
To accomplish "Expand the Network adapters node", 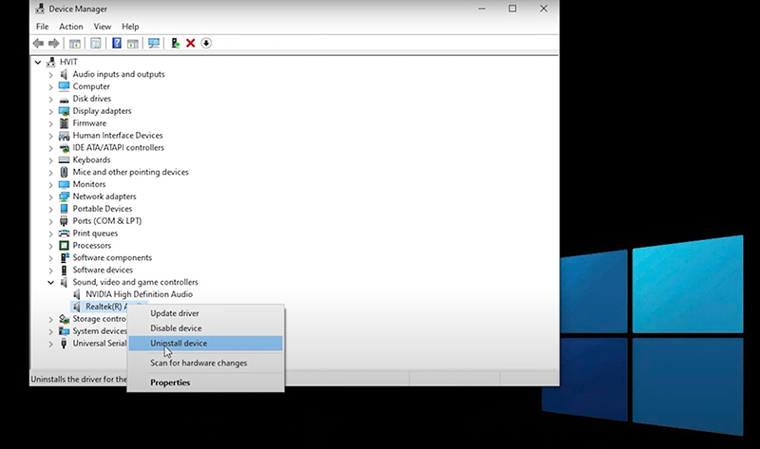I will 51,196.
